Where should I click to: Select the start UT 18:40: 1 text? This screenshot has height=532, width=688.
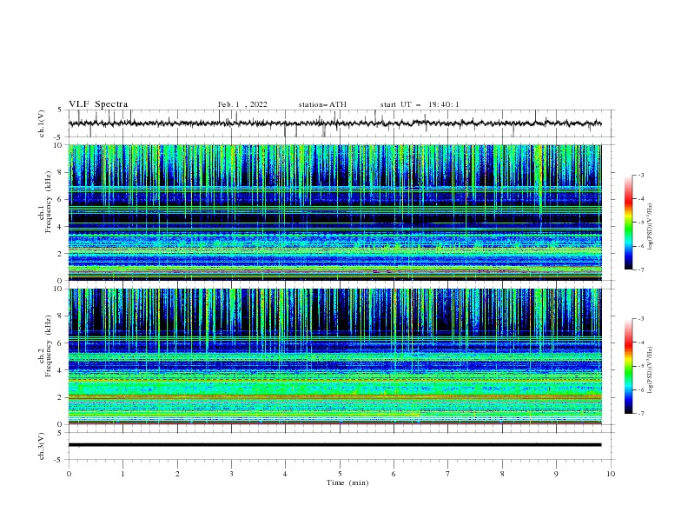[x=420, y=104]
